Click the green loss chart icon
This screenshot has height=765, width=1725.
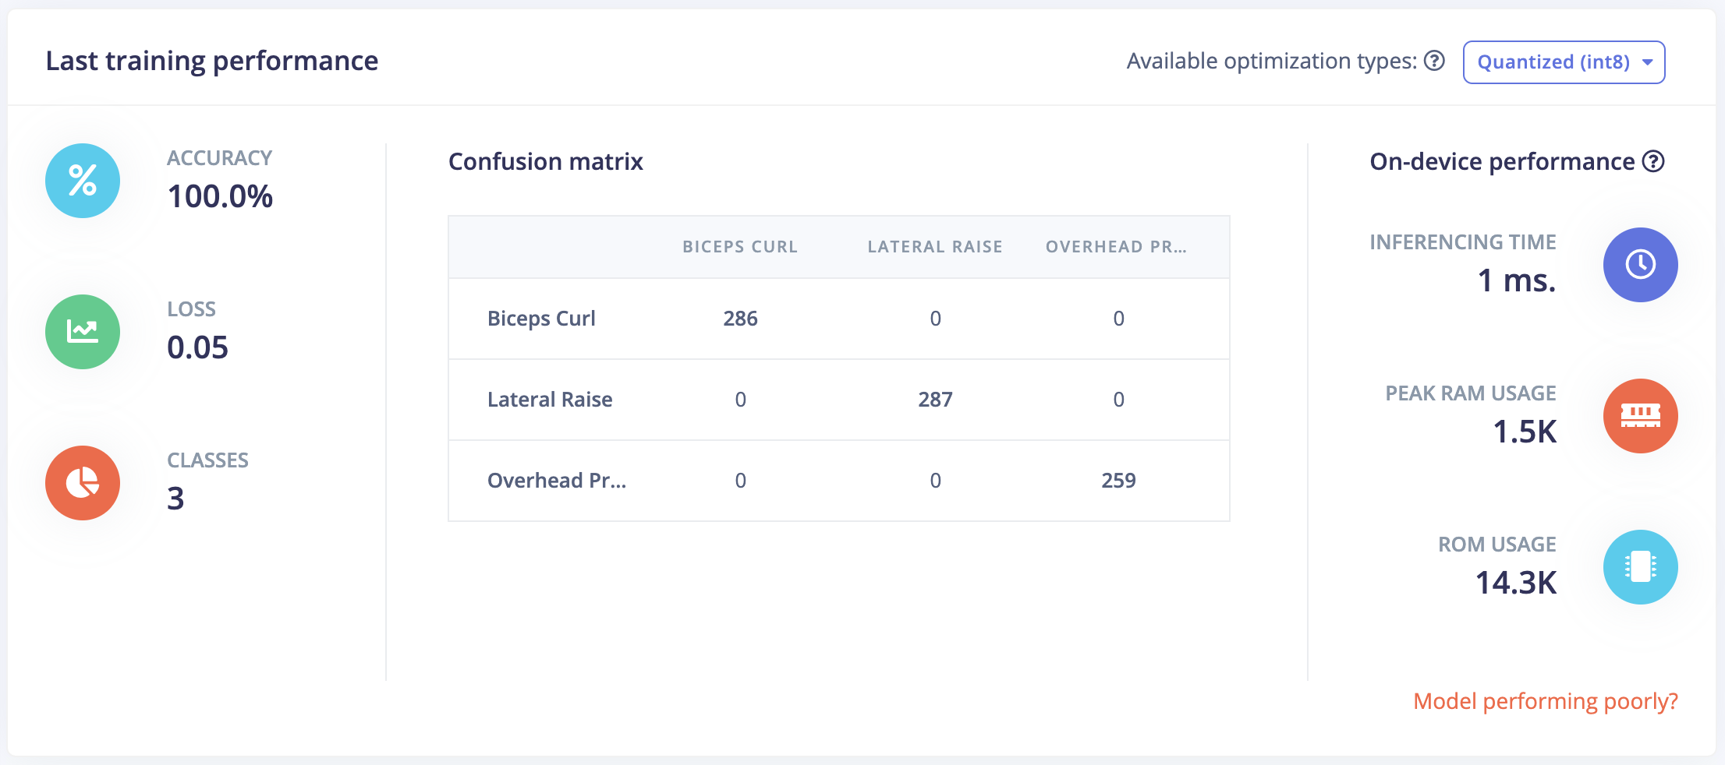pyautogui.click(x=83, y=332)
